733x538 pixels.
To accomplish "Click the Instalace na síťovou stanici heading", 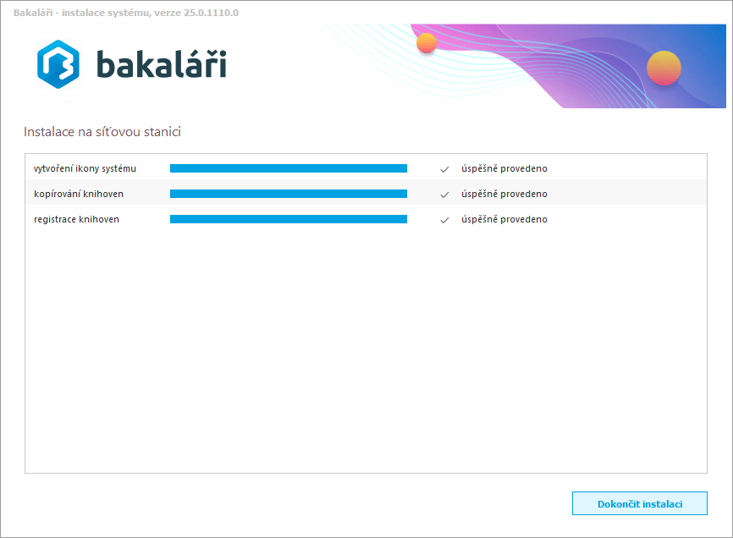I will coord(102,132).
